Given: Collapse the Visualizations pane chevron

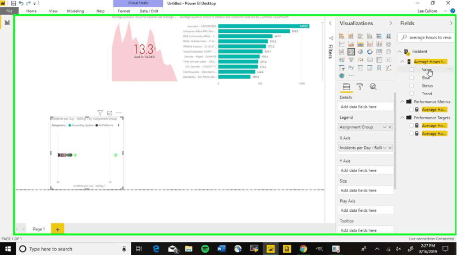Looking at the screenshot, I should (391, 24).
